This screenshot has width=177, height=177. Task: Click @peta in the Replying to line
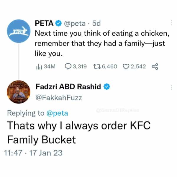[58, 113]
